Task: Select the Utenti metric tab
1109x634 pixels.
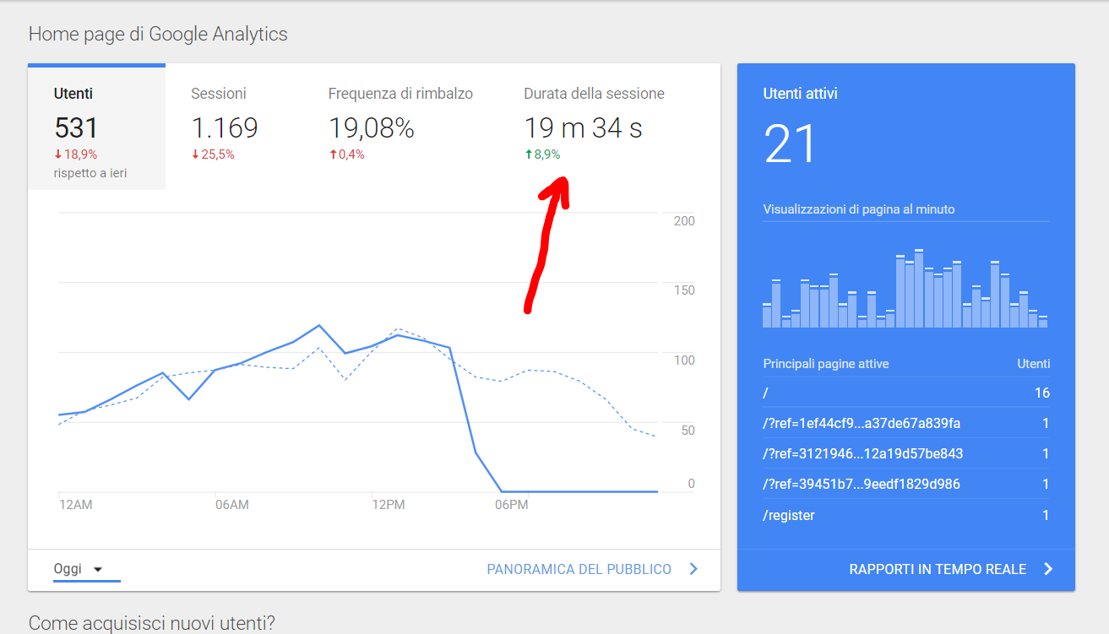Action: [96, 127]
